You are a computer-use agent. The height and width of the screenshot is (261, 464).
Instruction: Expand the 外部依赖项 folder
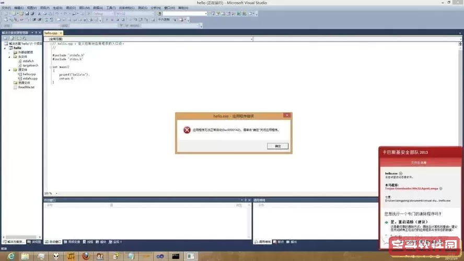(x=9, y=52)
